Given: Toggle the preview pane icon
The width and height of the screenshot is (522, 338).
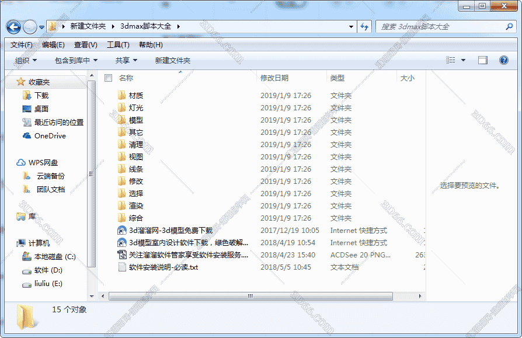Looking at the screenshot, I should (x=482, y=60).
